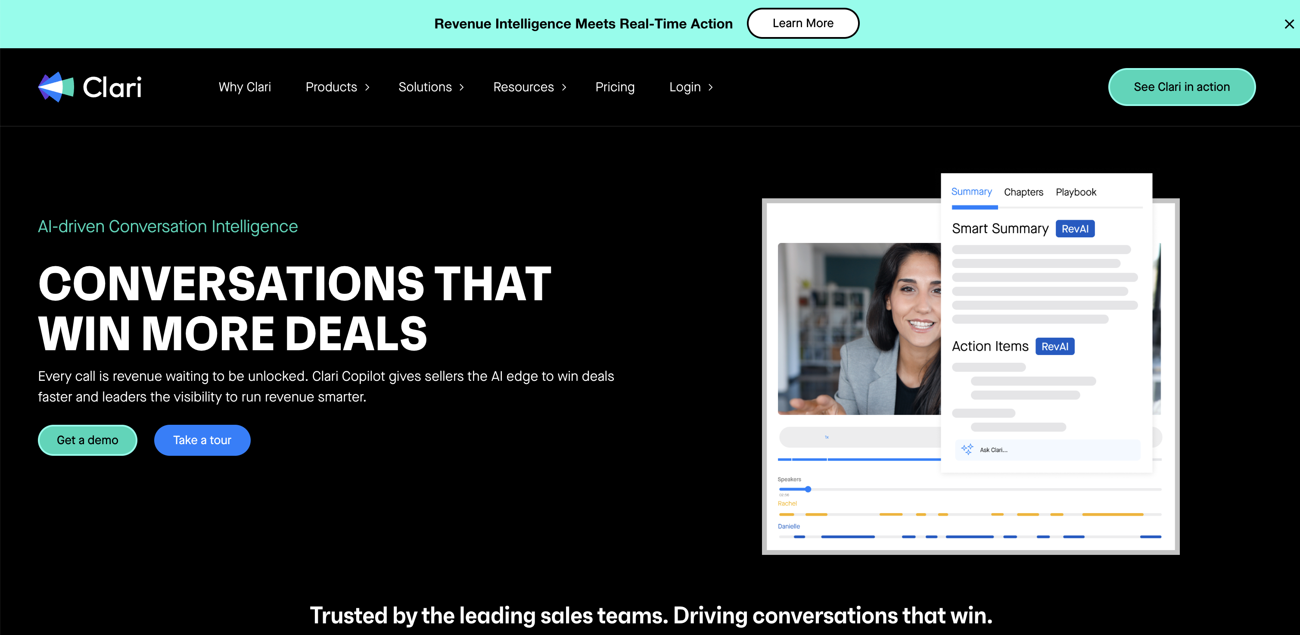Click the video thumbnail of the woman
The height and width of the screenshot is (635, 1300).
[x=859, y=329]
